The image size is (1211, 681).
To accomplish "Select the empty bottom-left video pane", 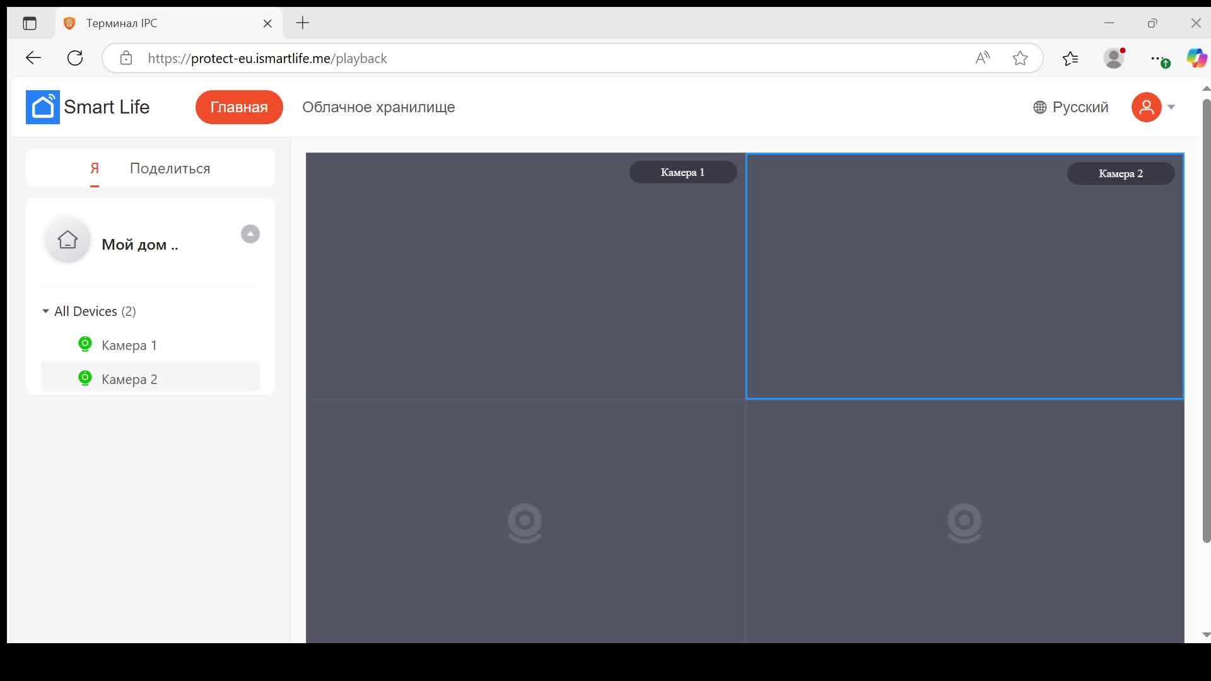I will click(525, 521).
